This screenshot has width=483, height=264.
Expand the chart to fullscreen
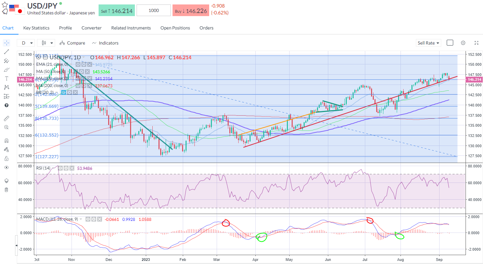click(x=476, y=43)
